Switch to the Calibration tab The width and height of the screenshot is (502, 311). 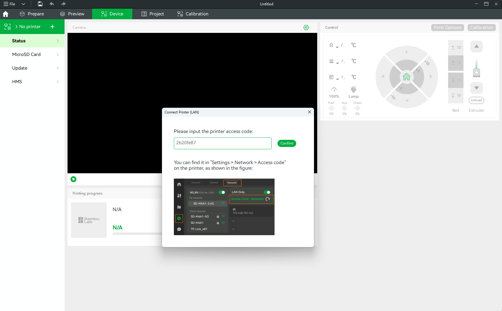pyautogui.click(x=193, y=14)
